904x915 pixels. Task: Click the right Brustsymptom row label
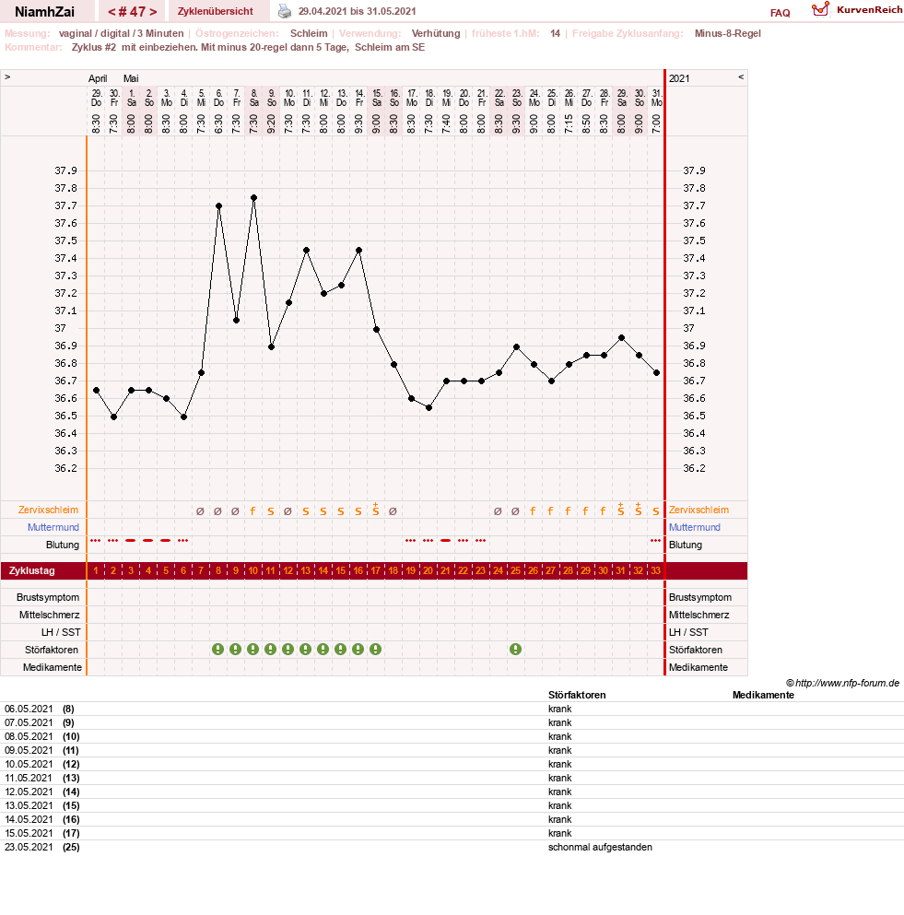[699, 597]
